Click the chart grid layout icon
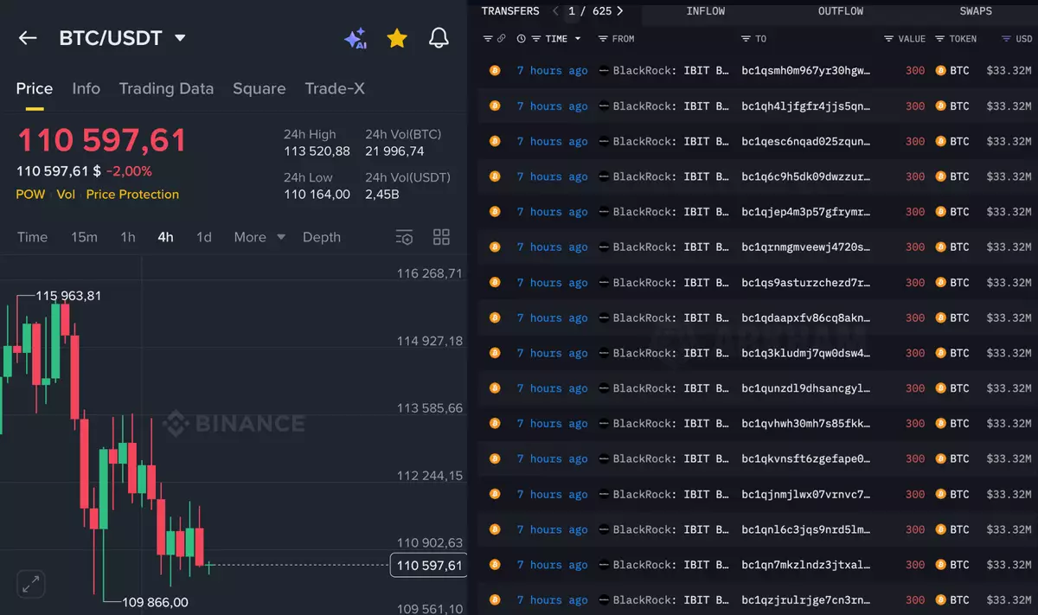This screenshot has width=1038, height=615. [x=441, y=237]
